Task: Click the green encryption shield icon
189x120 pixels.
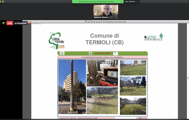Action: [x=3, y=23]
